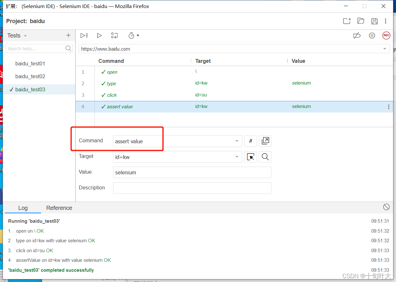
Task: Expand base URL history dropdown arrow
Action: click(x=385, y=49)
